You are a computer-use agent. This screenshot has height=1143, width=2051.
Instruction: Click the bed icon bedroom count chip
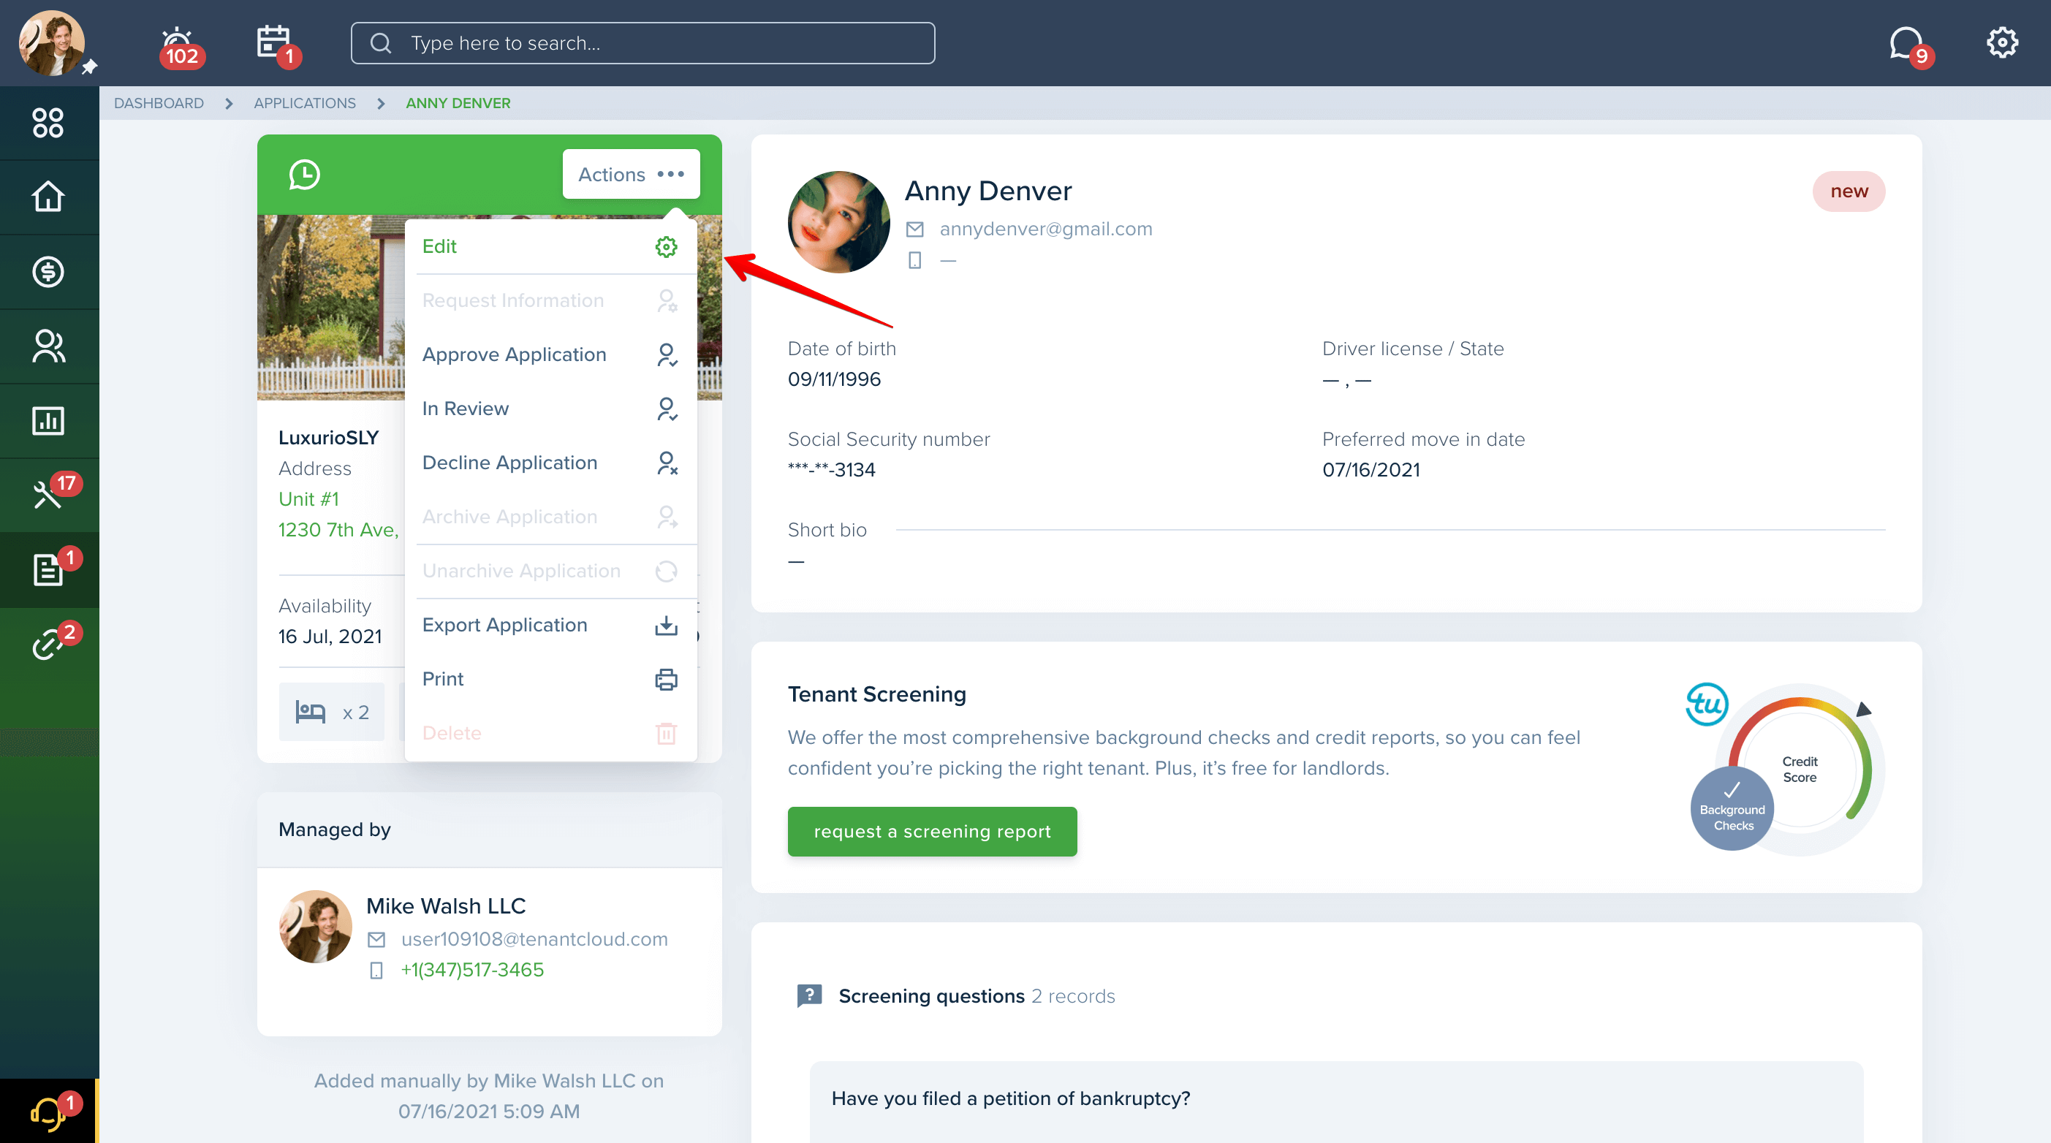coord(331,712)
